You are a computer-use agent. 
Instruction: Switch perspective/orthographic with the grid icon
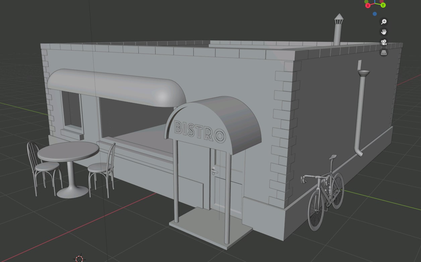(x=384, y=53)
